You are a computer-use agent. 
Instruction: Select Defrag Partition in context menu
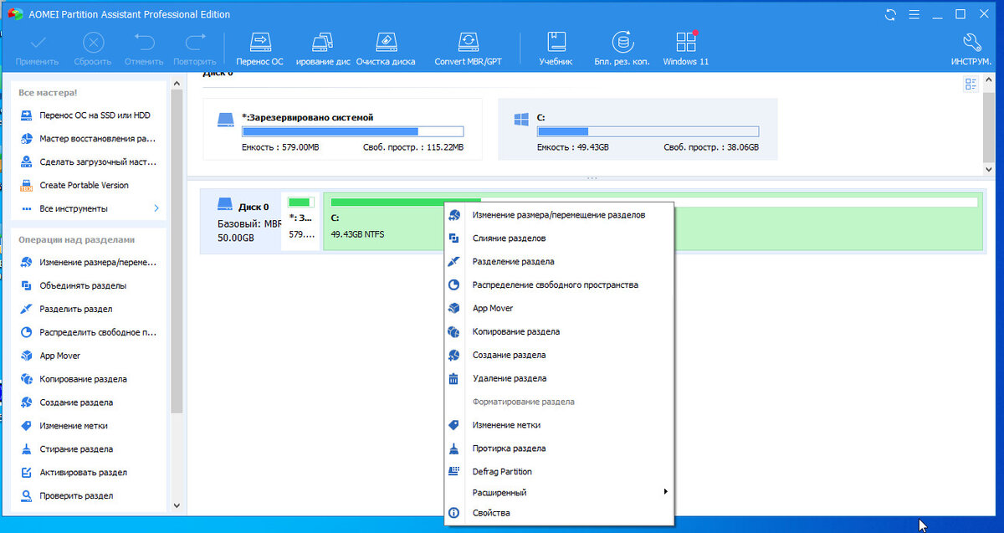point(559,472)
